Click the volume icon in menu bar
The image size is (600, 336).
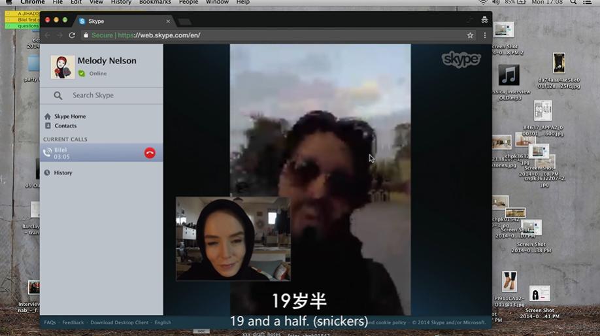(x=496, y=3)
